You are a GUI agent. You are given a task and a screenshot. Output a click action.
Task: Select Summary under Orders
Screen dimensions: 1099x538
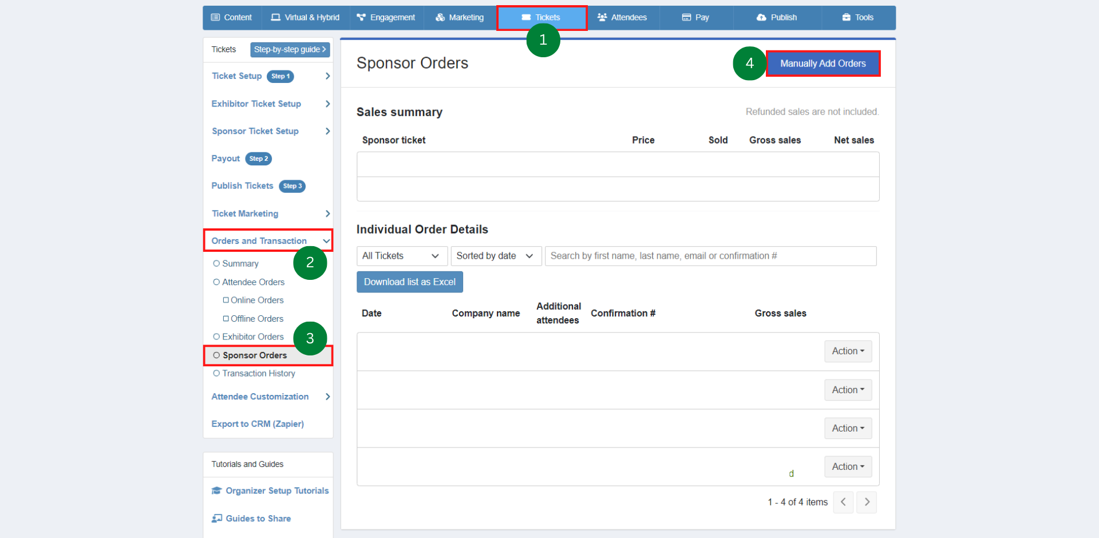click(x=240, y=264)
